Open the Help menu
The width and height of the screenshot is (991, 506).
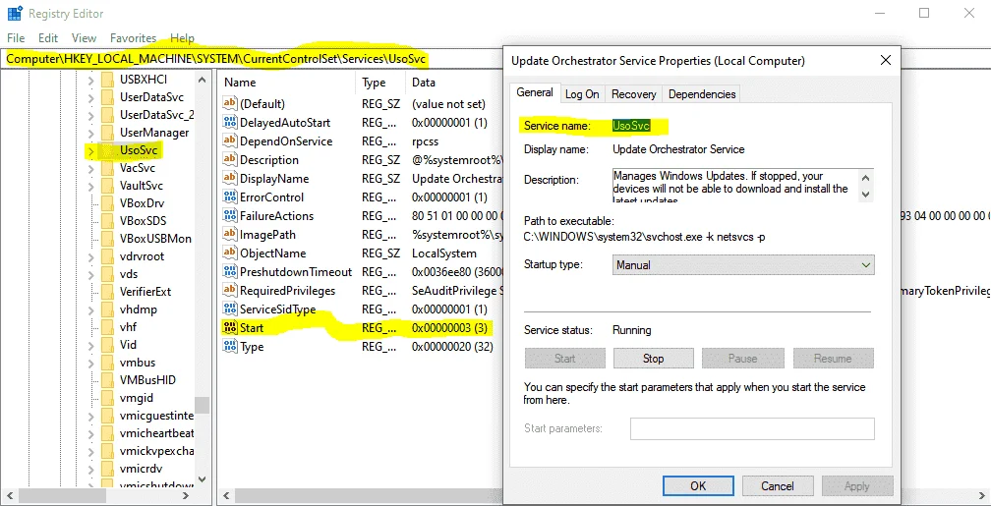click(x=182, y=38)
